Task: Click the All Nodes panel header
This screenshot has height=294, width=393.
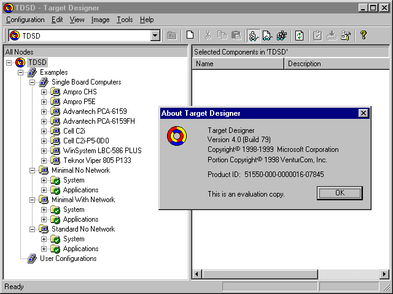Action: point(96,51)
